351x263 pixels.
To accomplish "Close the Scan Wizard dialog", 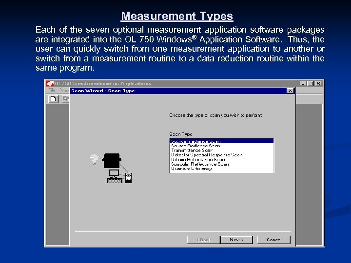I will click(x=290, y=91).
